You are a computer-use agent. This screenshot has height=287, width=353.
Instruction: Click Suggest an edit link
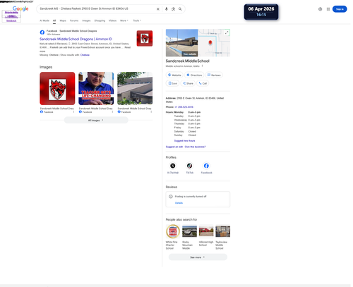coord(174,147)
